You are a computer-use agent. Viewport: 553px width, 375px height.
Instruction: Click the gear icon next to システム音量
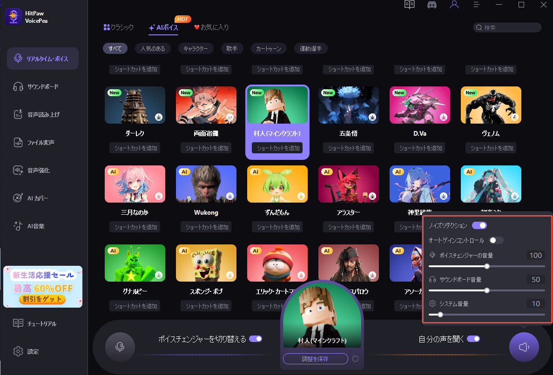432,303
